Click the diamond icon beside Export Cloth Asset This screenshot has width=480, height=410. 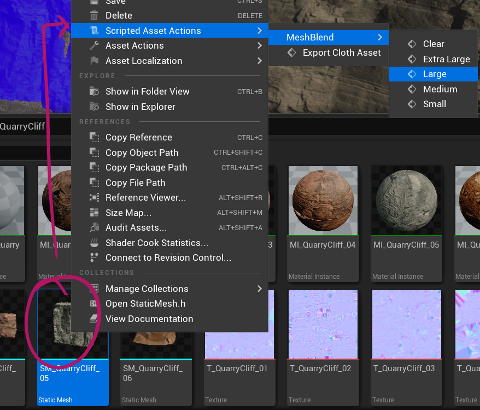point(291,52)
